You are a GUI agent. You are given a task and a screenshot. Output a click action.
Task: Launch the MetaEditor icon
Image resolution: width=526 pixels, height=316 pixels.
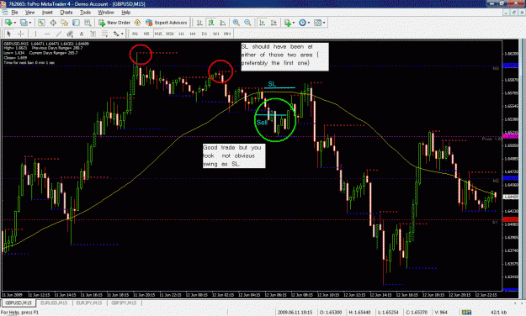pyautogui.click(x=137, y=23)
